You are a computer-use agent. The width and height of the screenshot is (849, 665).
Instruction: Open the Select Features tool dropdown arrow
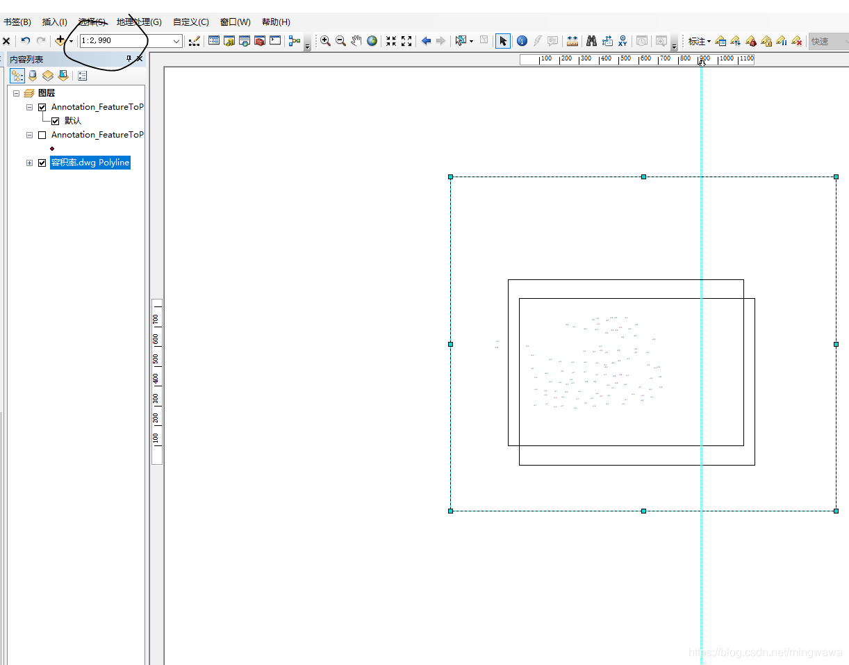[472, 42]
